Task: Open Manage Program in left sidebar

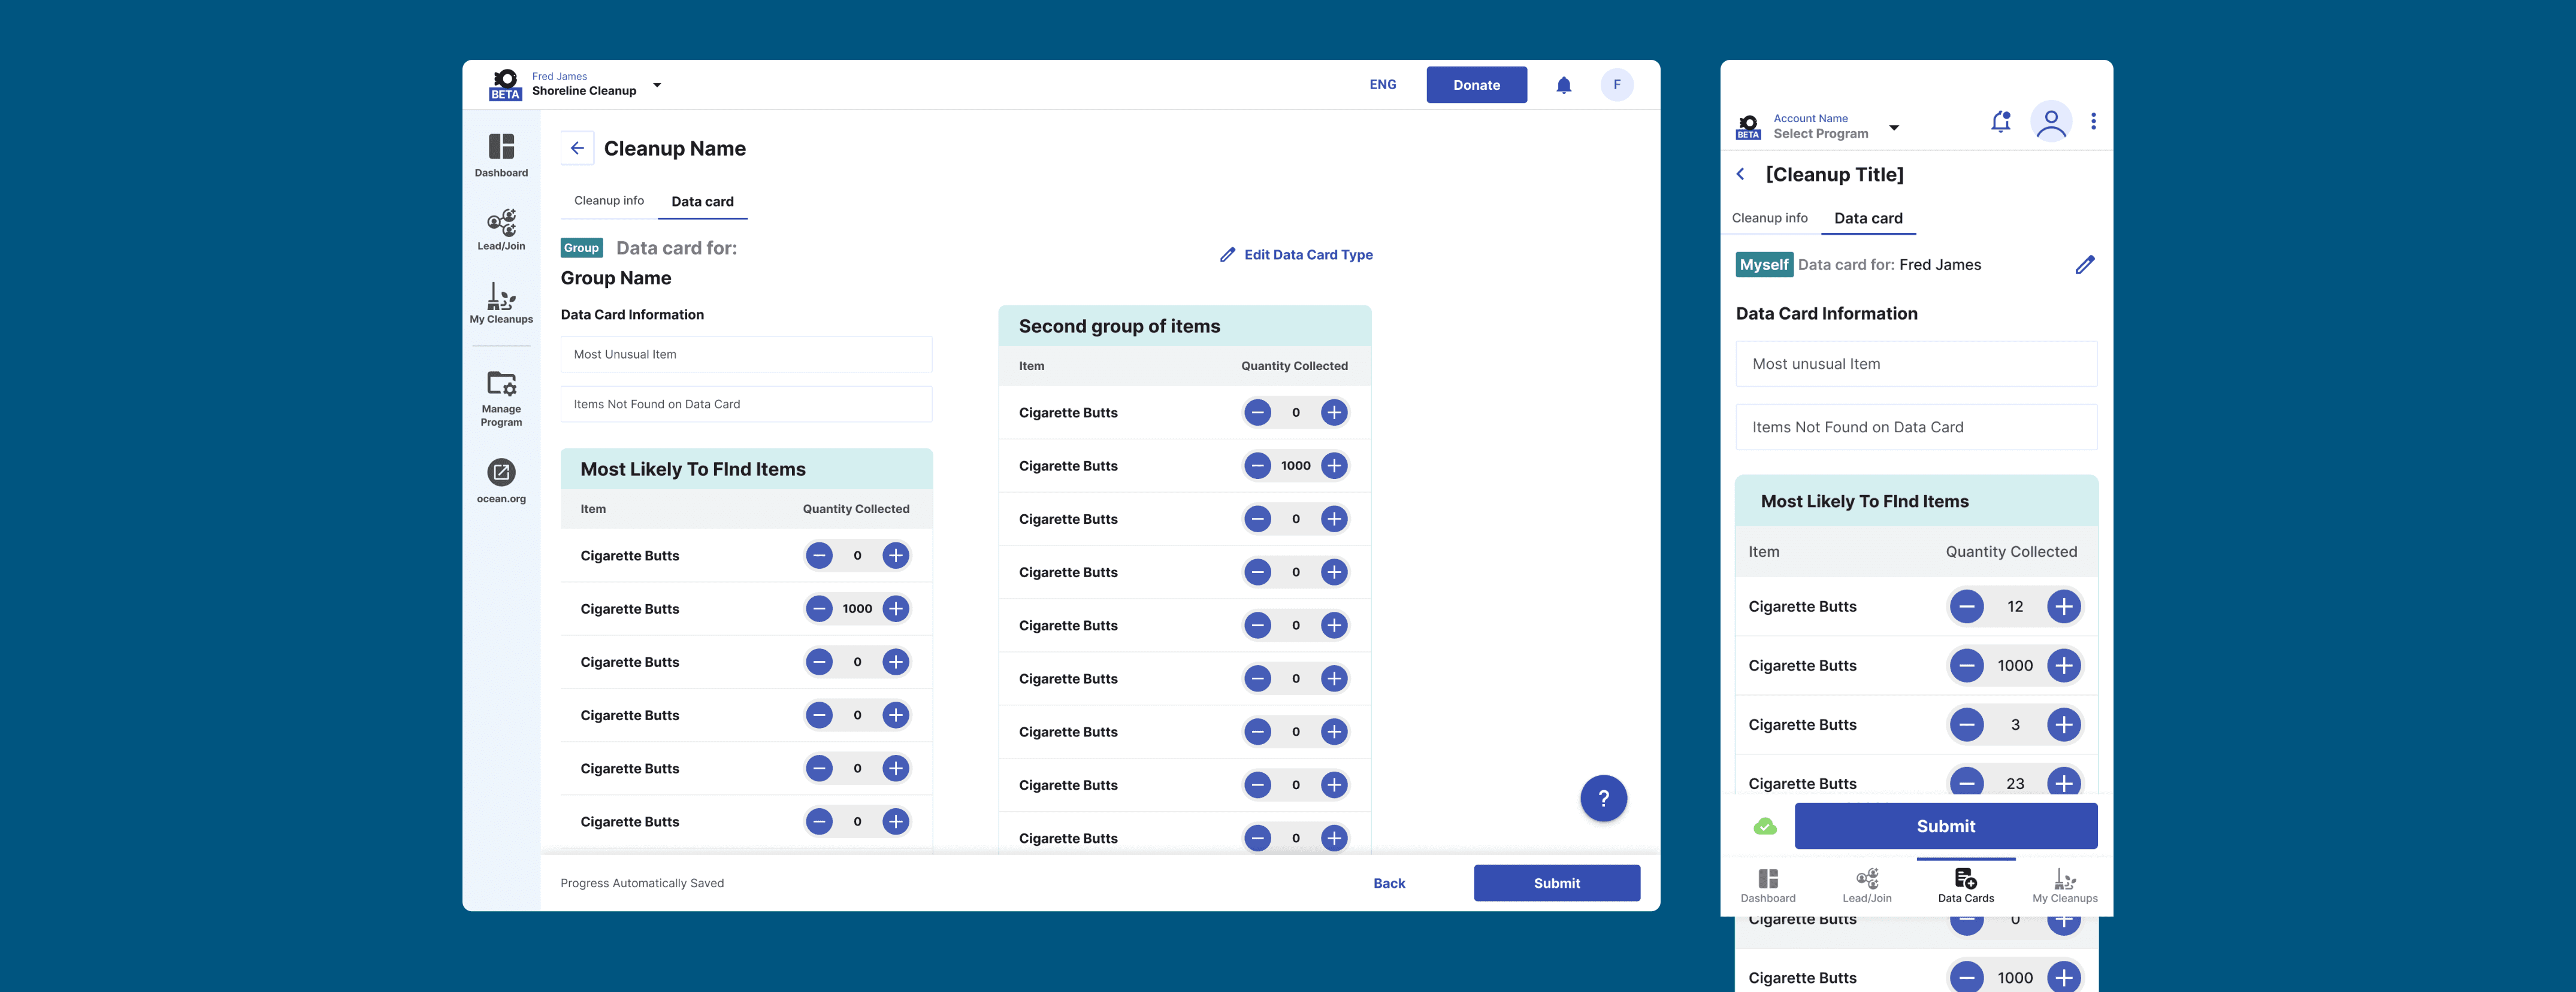Action: click(x=501, y=398)
